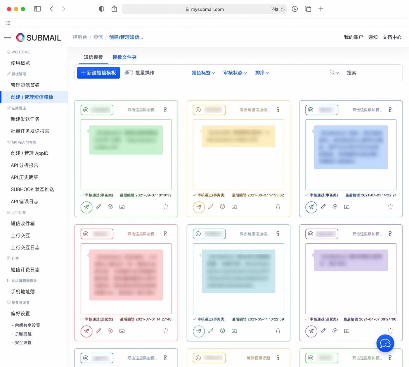Edit the yellow template with the pencil icon

(x=211, y=207)
